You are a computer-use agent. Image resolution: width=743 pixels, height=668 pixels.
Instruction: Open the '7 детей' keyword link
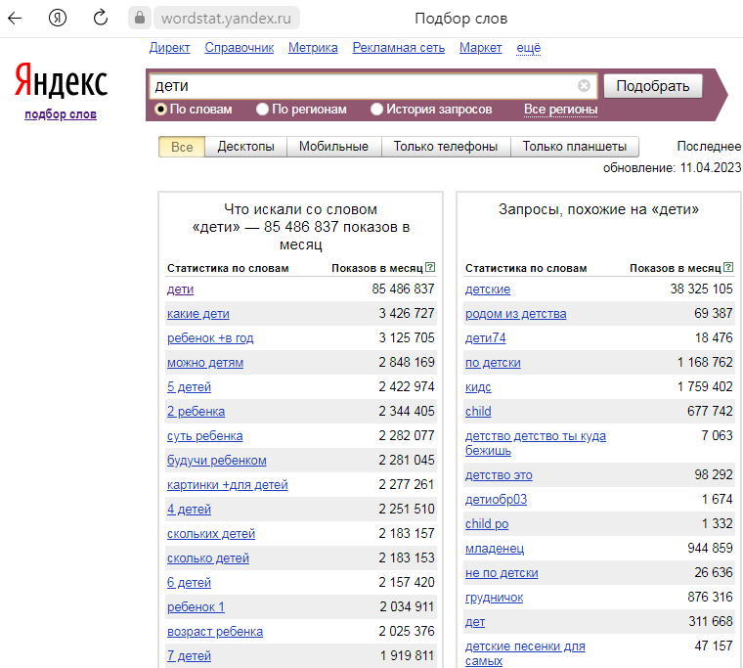pos(189,656)
